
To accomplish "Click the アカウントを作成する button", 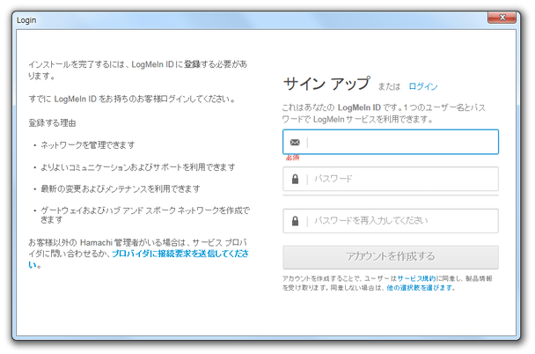I will [x=391, y=257].
